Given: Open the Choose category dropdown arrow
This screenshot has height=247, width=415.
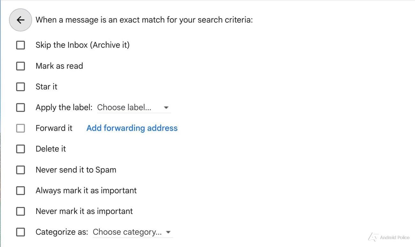Looking at the screenshot, I should 168,232.
